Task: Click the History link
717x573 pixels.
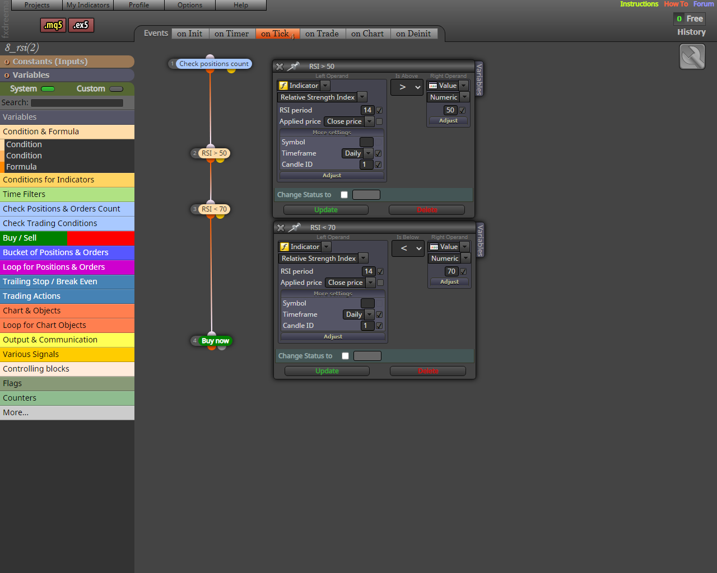Action: [691, 32]
